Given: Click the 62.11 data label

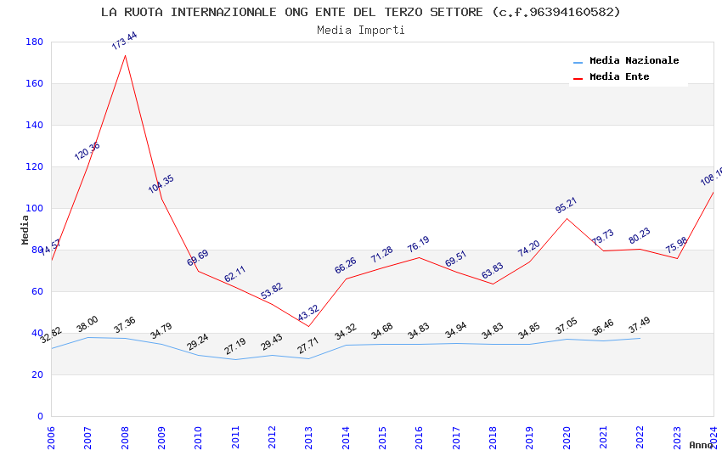Looking at the screenshot, I should pos(234,274).
